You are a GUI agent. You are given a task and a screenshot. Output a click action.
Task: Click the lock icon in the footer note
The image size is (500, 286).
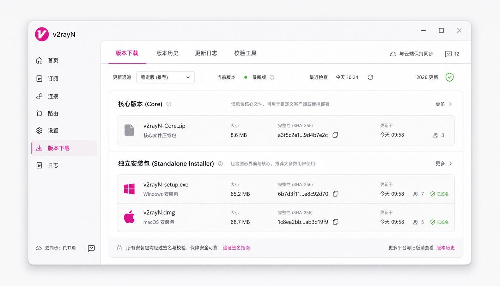click(x=119, y=248)
